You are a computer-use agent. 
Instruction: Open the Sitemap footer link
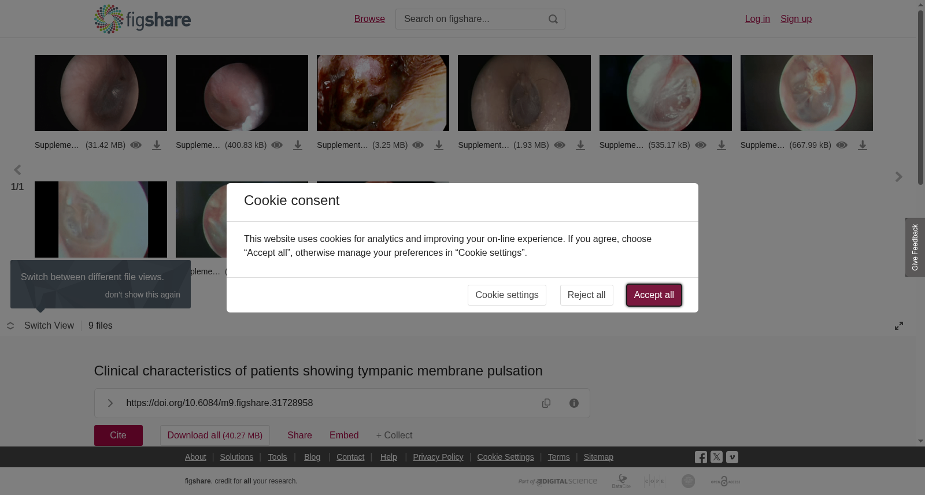tap(598, 457)
